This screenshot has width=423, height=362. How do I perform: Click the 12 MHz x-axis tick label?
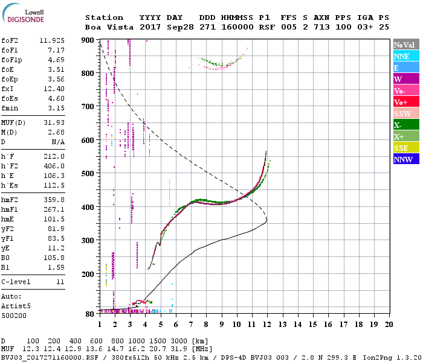[267, 325]
